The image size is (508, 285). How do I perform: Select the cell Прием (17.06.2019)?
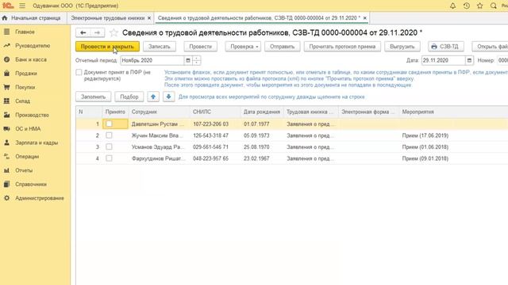click(425, 135)
